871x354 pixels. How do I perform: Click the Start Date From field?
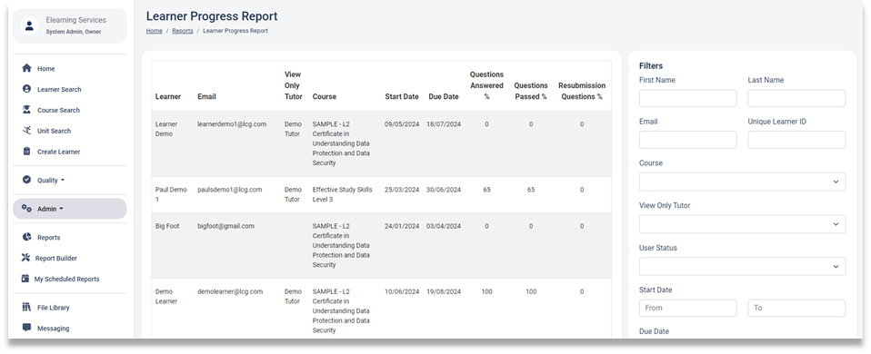(x=687, y=308)
